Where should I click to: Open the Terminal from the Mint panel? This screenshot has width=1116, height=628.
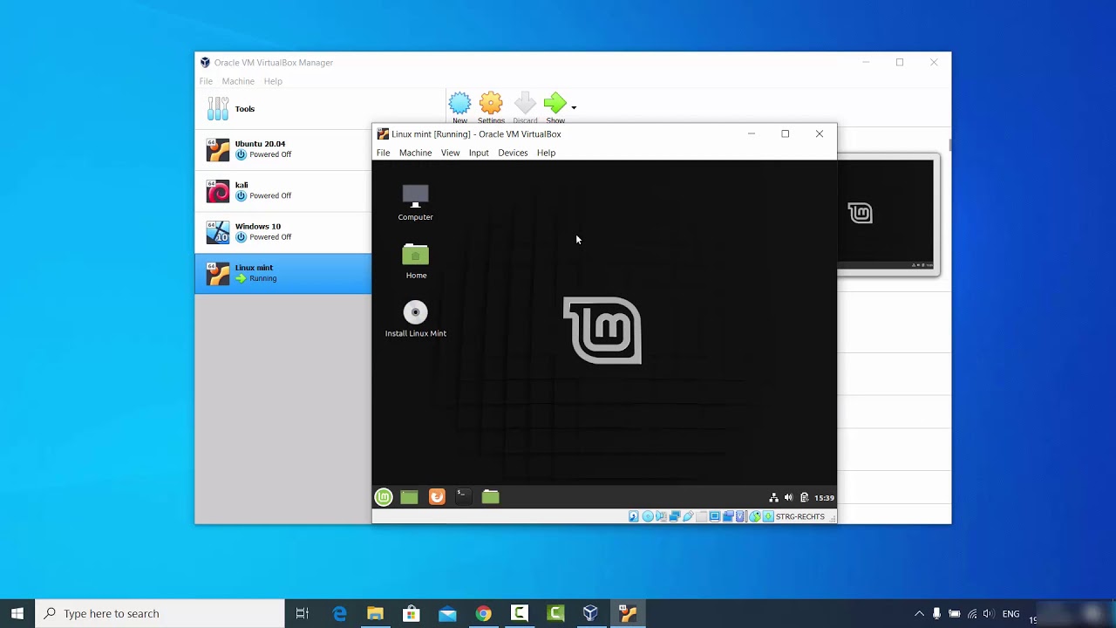(463, 497)
